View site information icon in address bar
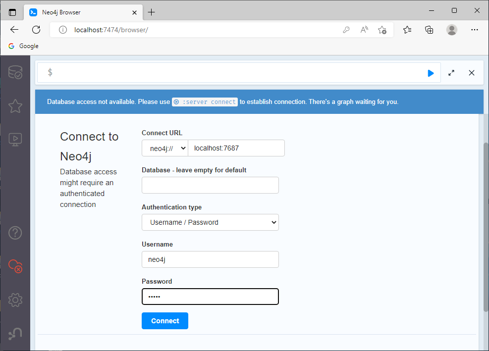489x351 pixels. pos(63,30)
